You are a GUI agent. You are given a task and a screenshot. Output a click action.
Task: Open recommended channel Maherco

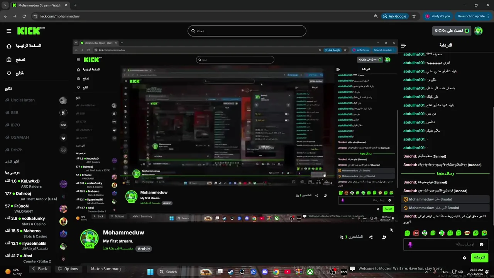(x=36, y=234)
